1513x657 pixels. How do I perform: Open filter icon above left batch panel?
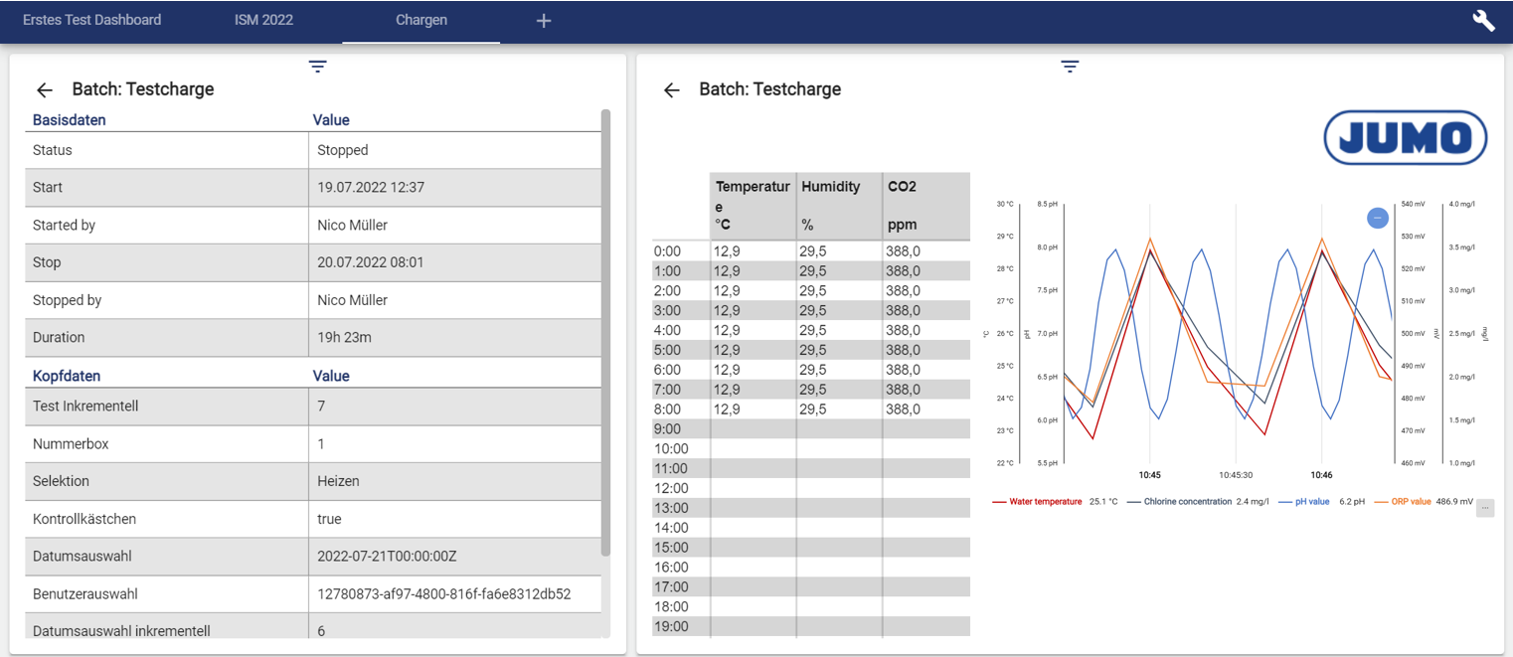pyautogui.click(x=317, y=67)
